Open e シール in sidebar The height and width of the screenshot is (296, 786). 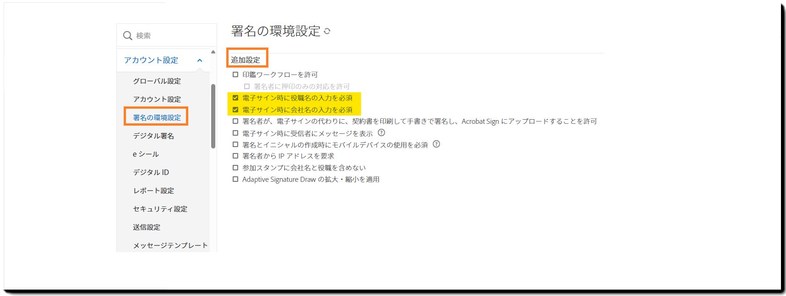tap(146, 154)
